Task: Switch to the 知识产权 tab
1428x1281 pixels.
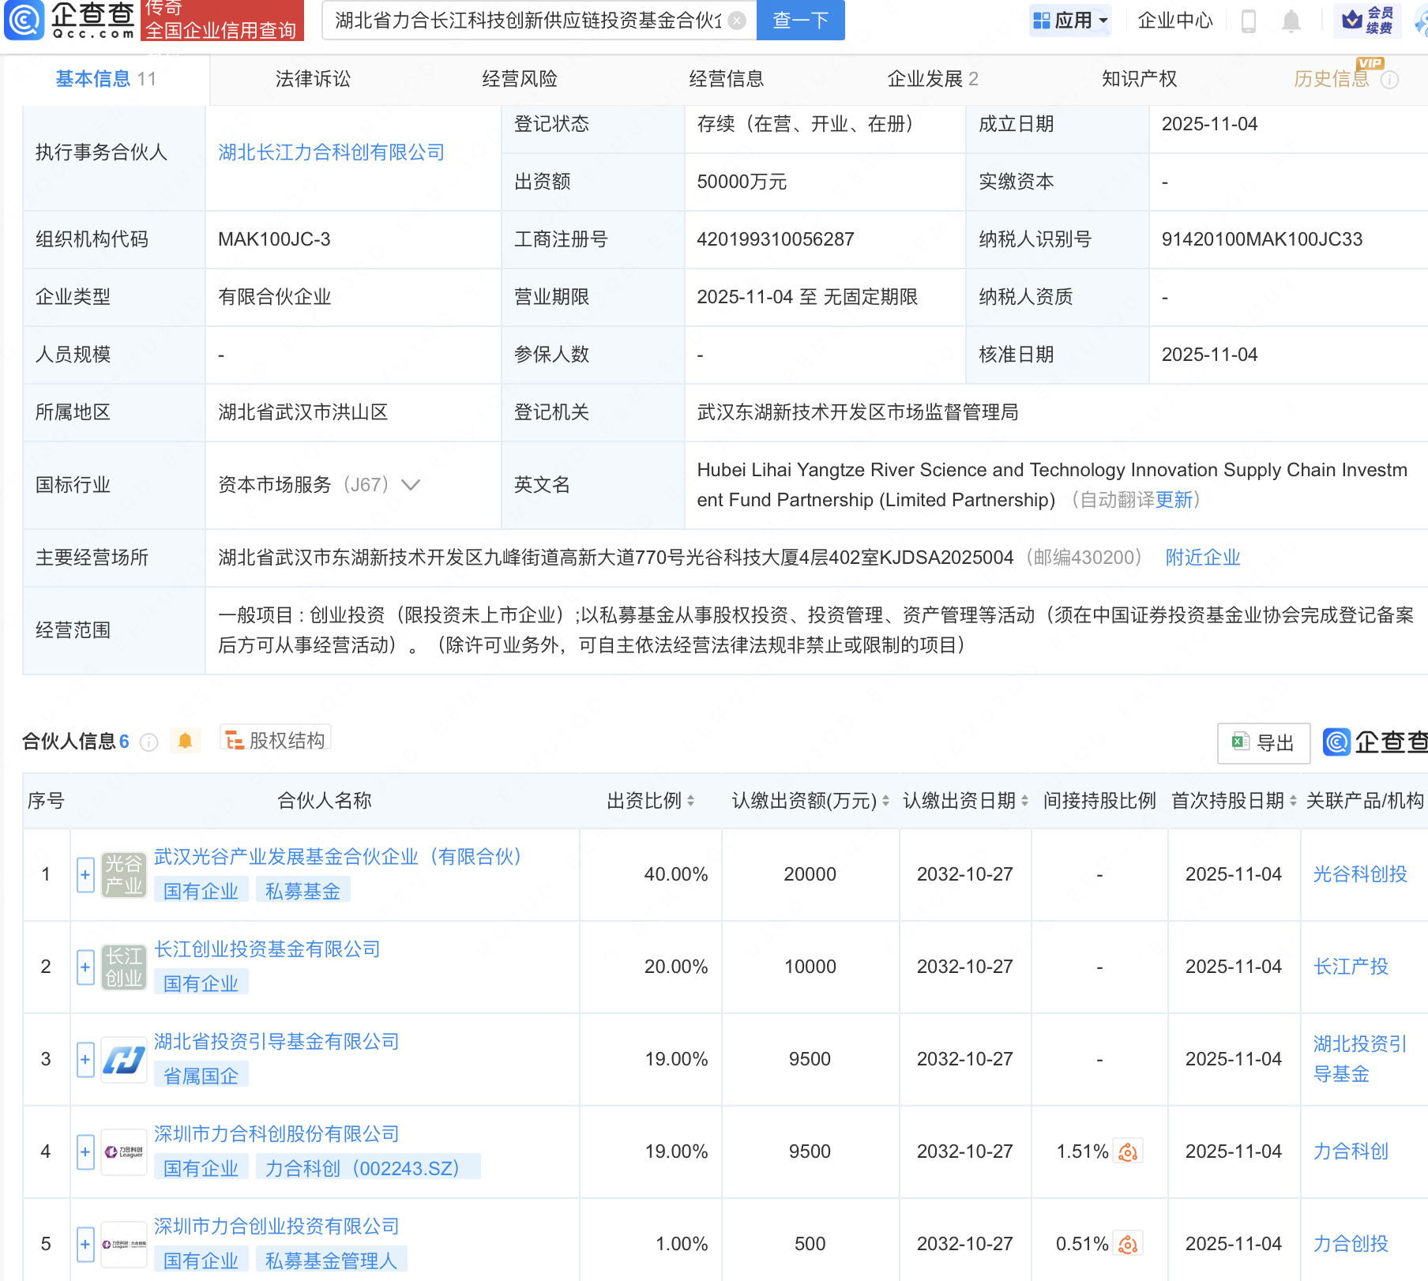Action: pyautogui.click(x=1139, y=79)
